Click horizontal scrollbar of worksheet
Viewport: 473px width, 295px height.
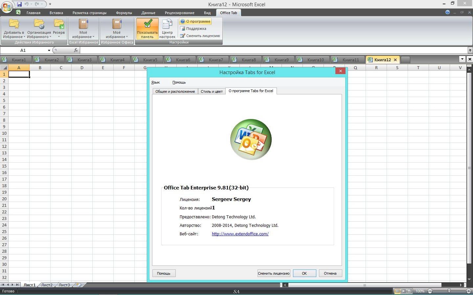click(364, 285)
